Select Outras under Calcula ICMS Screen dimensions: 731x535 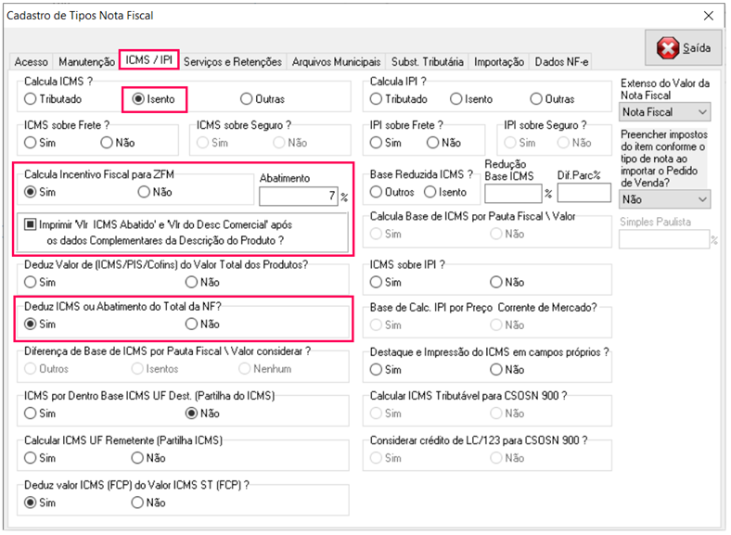pyautogui.click(x=247, y=98)
